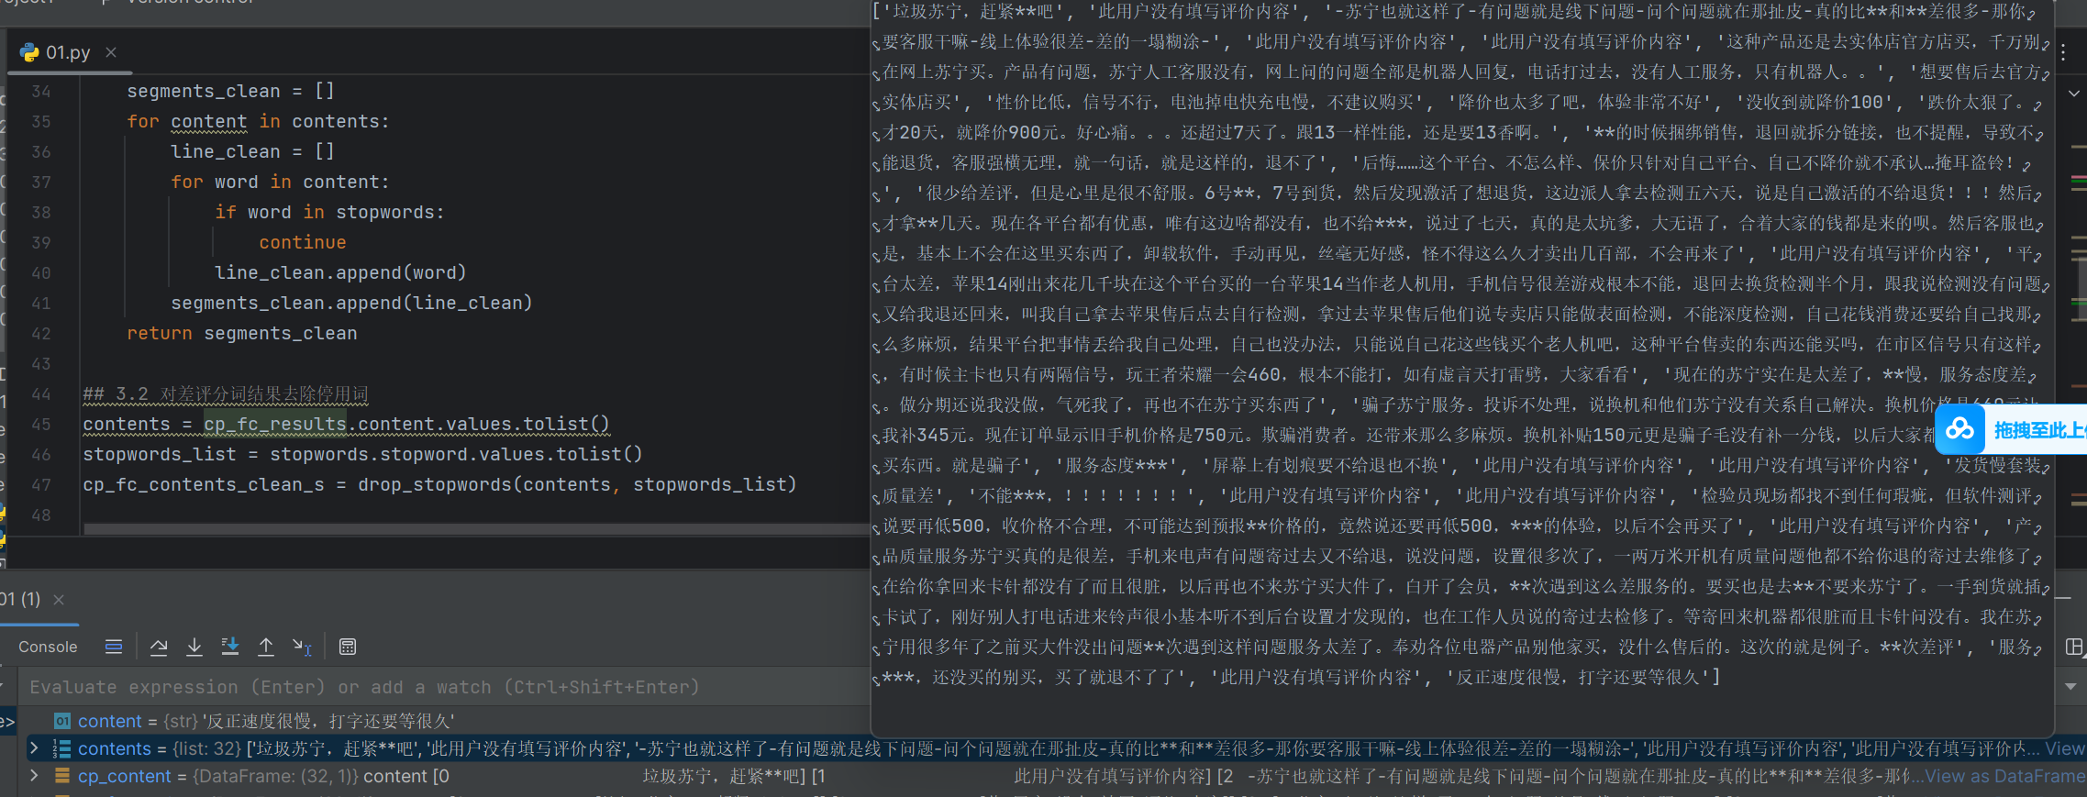Click the Step Into My Code icon

pyautogui.click(x=230, y=647)
